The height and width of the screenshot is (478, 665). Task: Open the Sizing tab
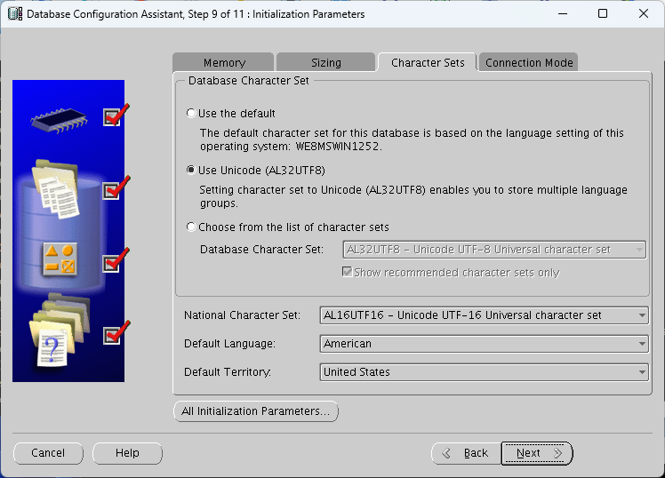coord(325,63)
